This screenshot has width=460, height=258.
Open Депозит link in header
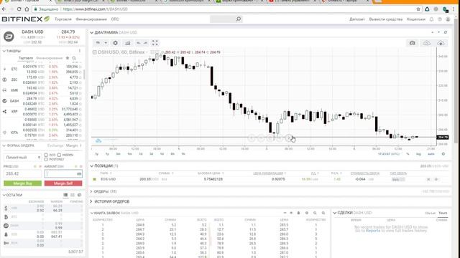tap(357, 19)
